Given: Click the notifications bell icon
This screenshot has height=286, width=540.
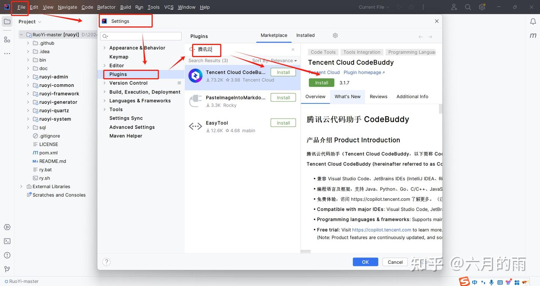Looking at the screenshot, I should 533,21.
